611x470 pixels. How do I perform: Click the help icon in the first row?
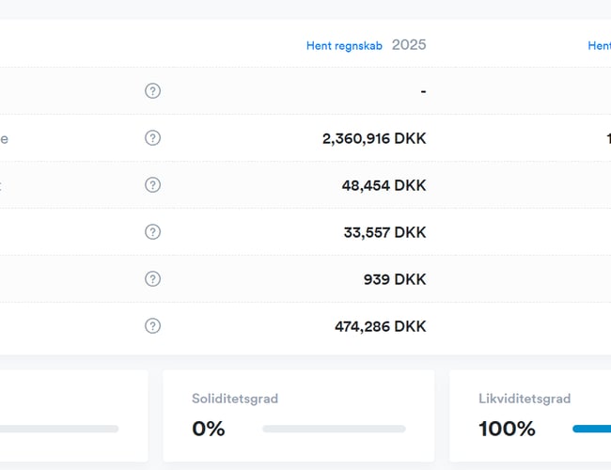coord(152,91)
